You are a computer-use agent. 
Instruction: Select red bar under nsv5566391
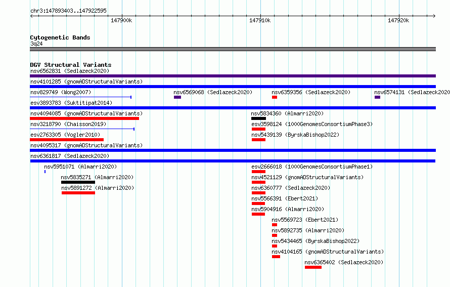coord(258,203)
